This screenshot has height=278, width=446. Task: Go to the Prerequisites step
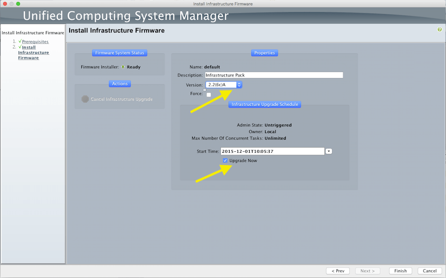(x=35, y=42)
